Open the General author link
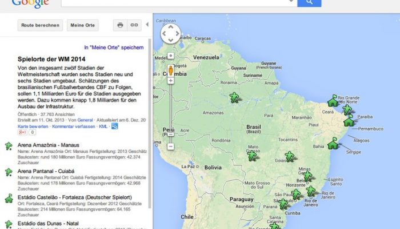Viewport: 400px width, 229px height. pyautogui.click(x=85, y=120)
